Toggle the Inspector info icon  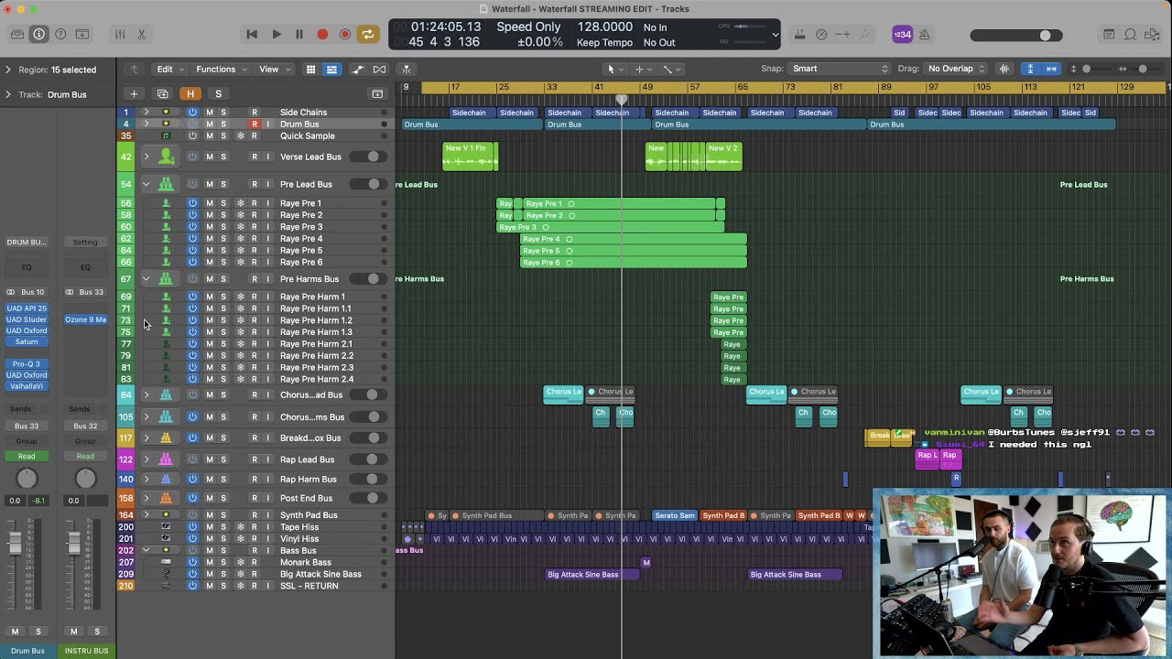pos(38,34)
